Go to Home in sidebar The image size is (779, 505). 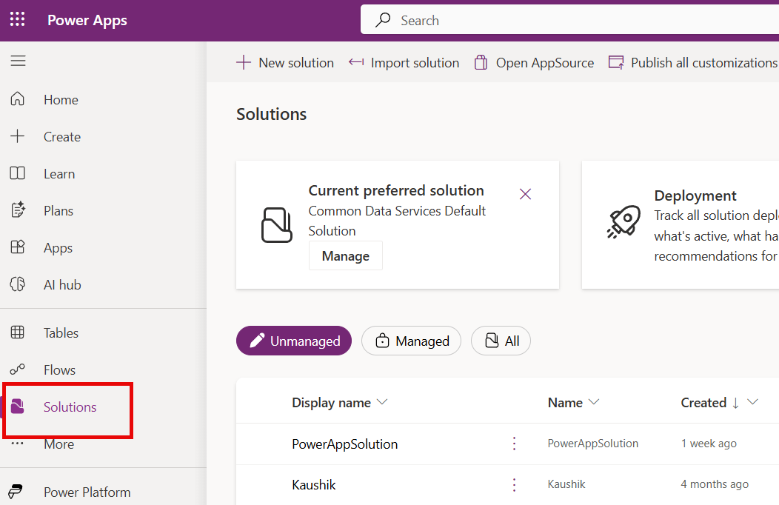tap(60, 100)
